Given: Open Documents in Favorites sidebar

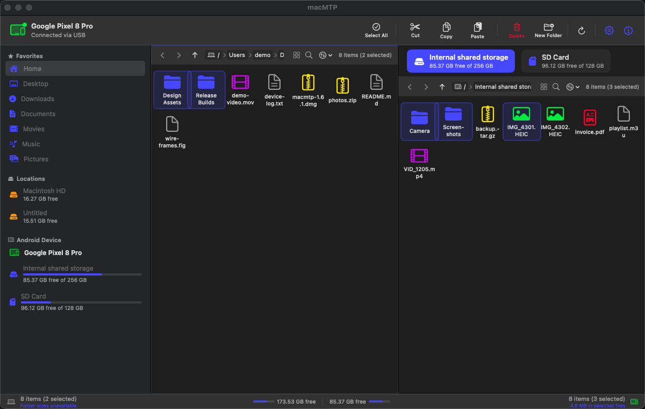Looking at the screenshot, I should click(x=75, y=114).
